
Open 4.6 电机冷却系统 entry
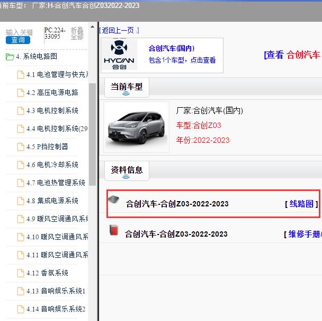pos(52,165)
